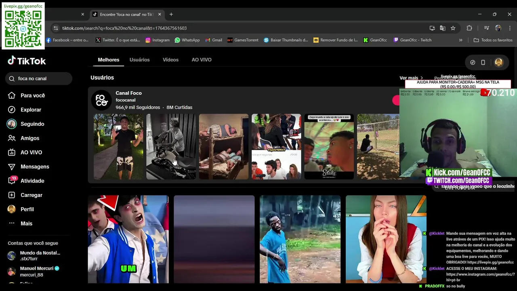This screenshot has width=517, height=291.
Task: Click Canal Foco avatar logo
Action: click(x=101, y=100)
